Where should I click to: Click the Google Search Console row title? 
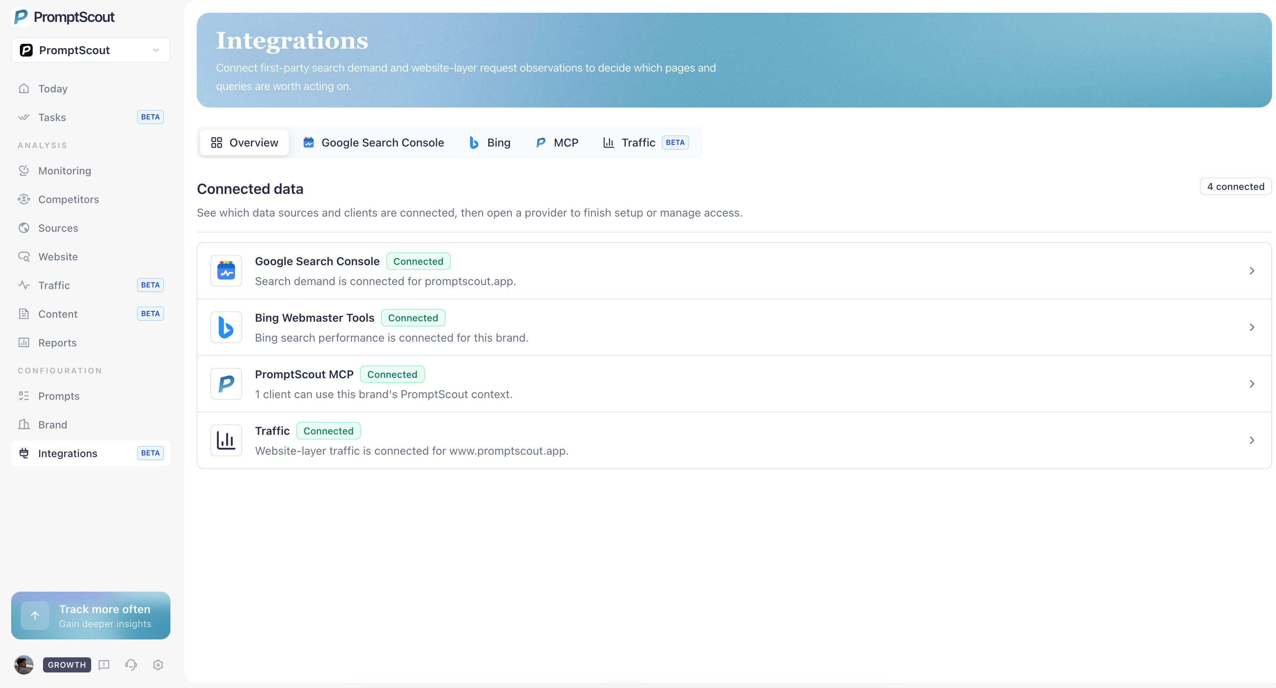coord(317,262)
